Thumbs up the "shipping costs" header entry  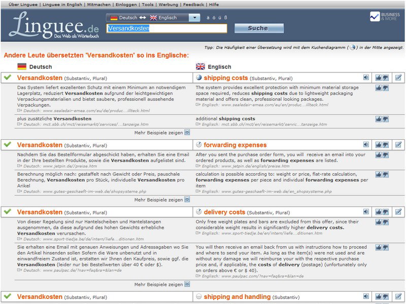coord(379,78)
